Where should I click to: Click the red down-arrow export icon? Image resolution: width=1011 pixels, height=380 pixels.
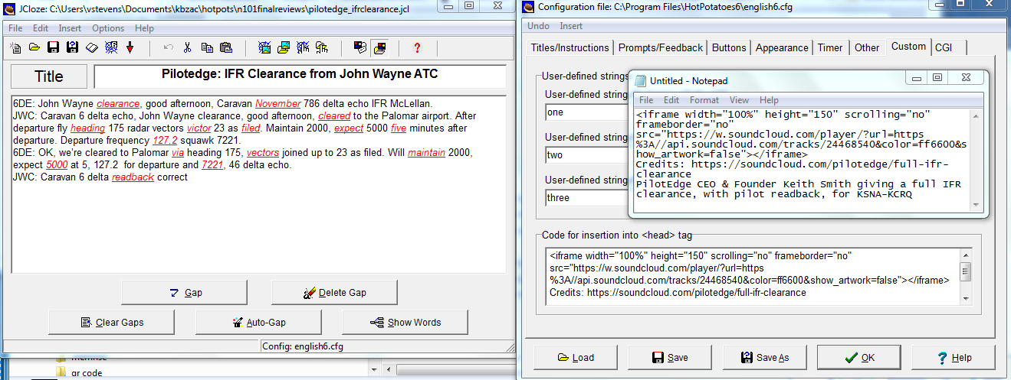(x=130, y=48)
